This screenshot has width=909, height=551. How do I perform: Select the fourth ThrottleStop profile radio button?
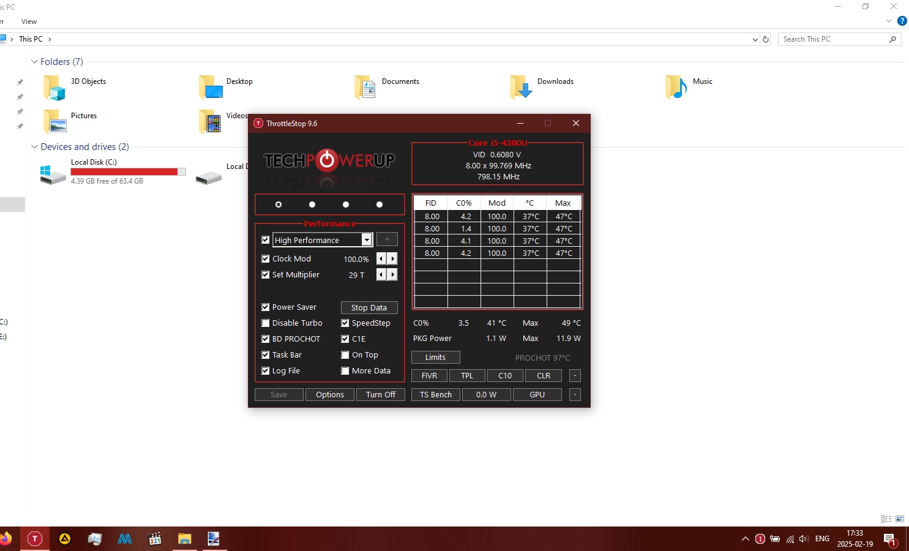click(380, 204)
